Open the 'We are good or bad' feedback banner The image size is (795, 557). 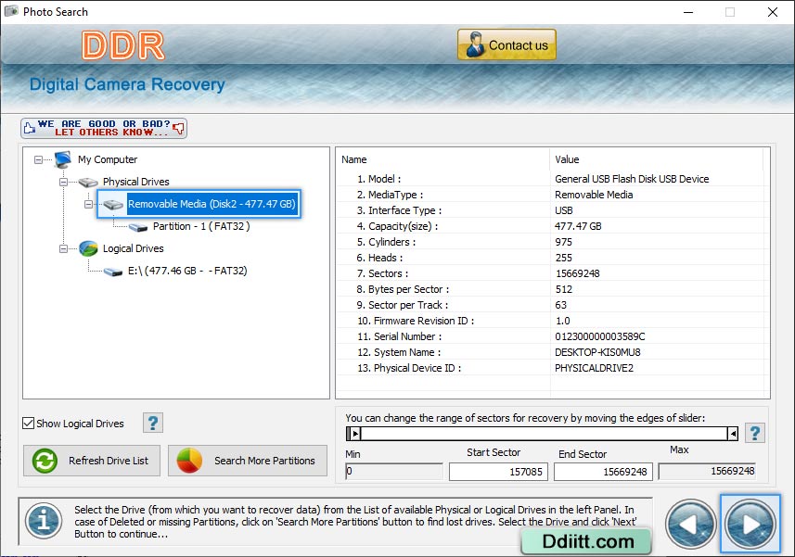pyautogui.click(x=103, y=128)
